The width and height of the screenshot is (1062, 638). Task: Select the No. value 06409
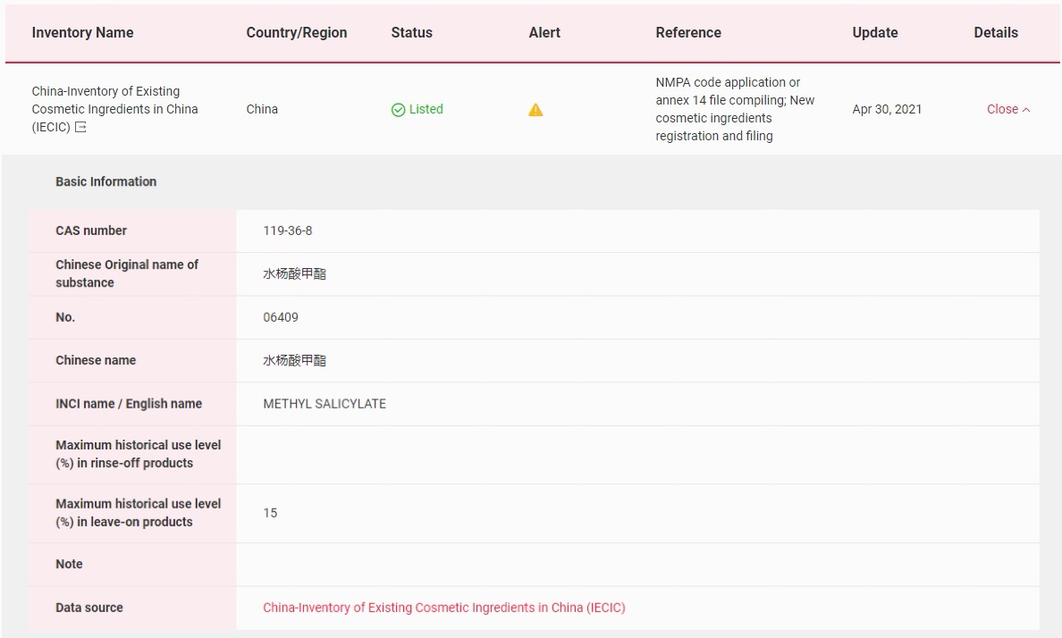click(x=281, y=317)
